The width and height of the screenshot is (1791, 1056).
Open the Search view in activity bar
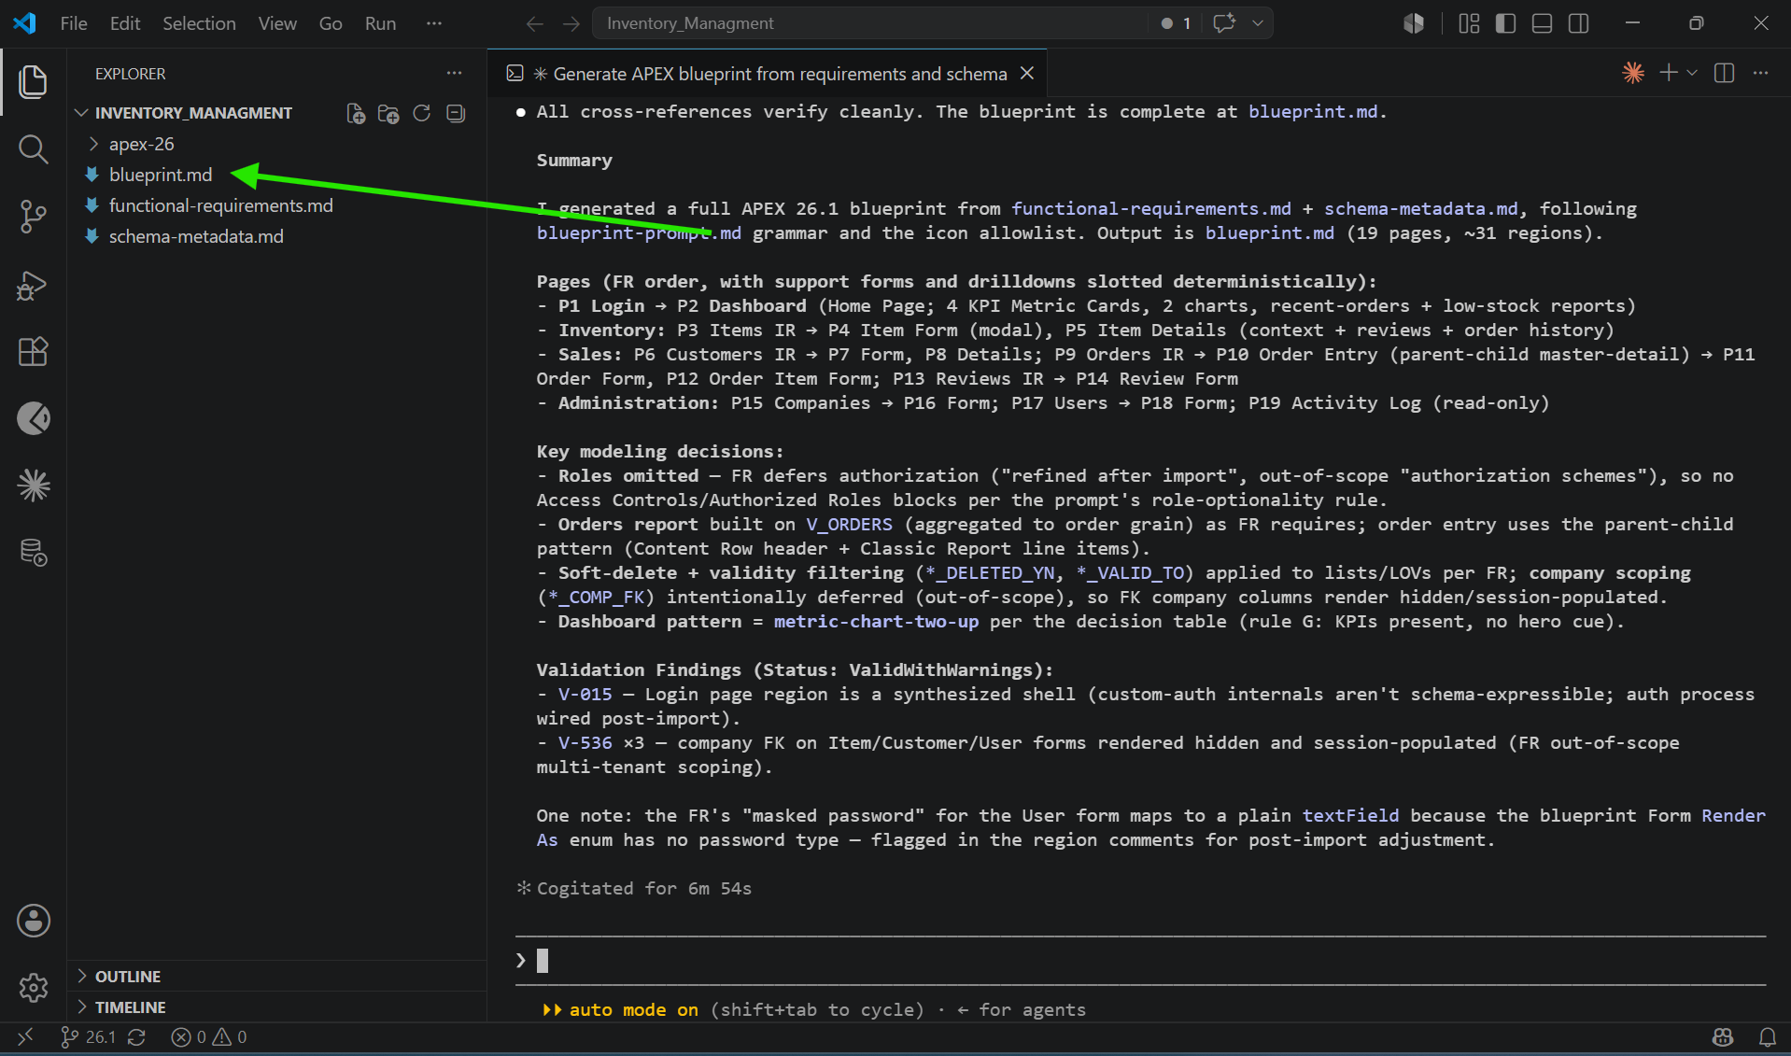pyautogui.click(x=34, y=149)
